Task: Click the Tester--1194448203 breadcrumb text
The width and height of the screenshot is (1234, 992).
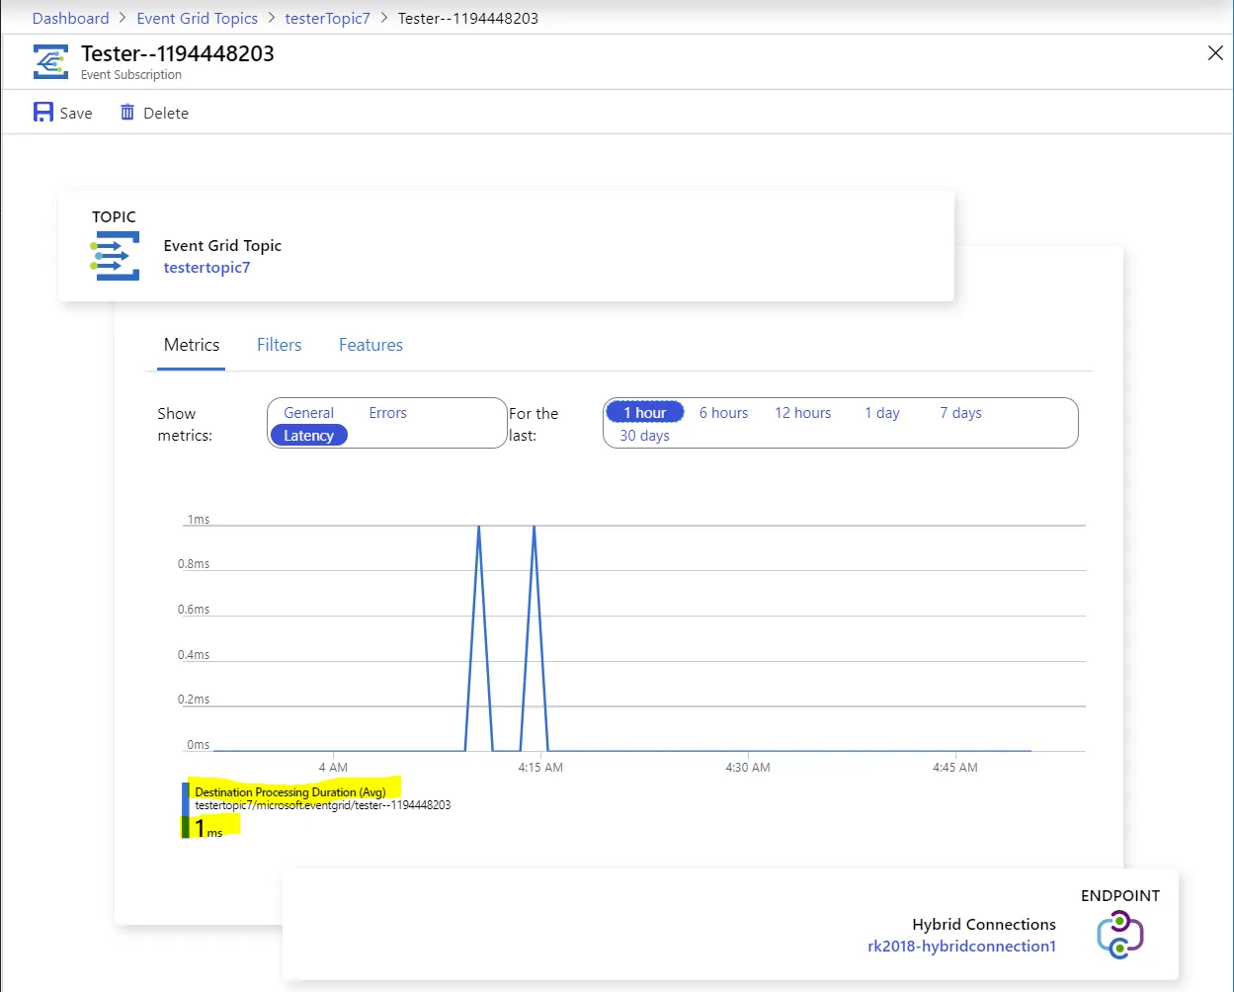Action: pyautogui.click(x=468, y=18)
